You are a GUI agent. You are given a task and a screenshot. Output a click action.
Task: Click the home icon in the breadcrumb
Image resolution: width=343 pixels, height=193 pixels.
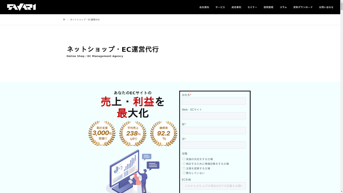point(64,19)
